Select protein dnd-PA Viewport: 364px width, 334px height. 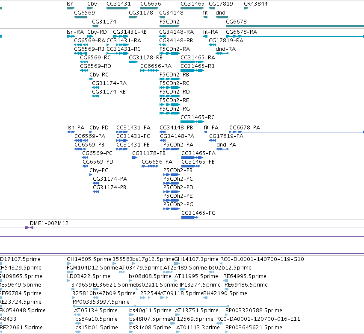coord(226,145)
